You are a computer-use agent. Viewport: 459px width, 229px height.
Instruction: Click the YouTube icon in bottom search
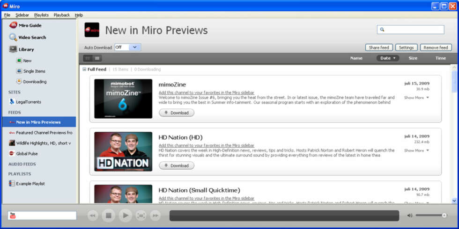13,215
